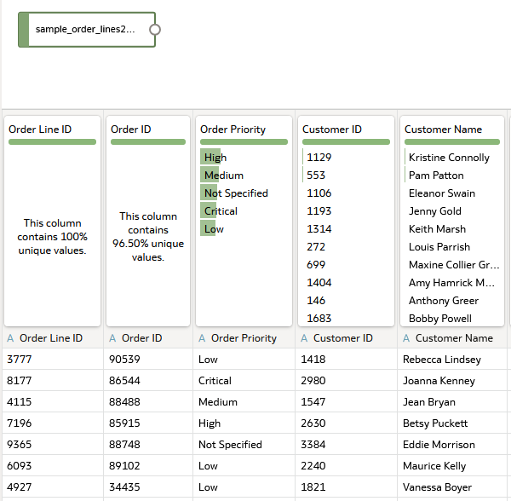The width and height of the screenshot is (511, 501).
Task: Click the Customer ID quality bar
Action: tap(346, 141)
